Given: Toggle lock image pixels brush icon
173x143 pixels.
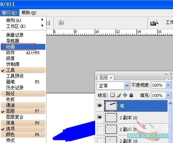Looking at the screenshot, I should click(119, 95).
